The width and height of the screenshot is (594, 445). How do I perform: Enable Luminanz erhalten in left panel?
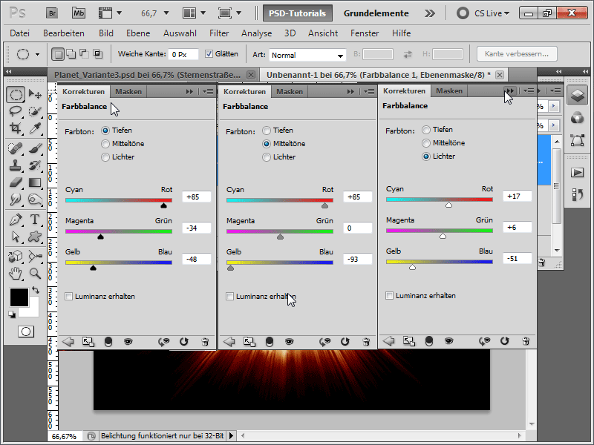68,296
